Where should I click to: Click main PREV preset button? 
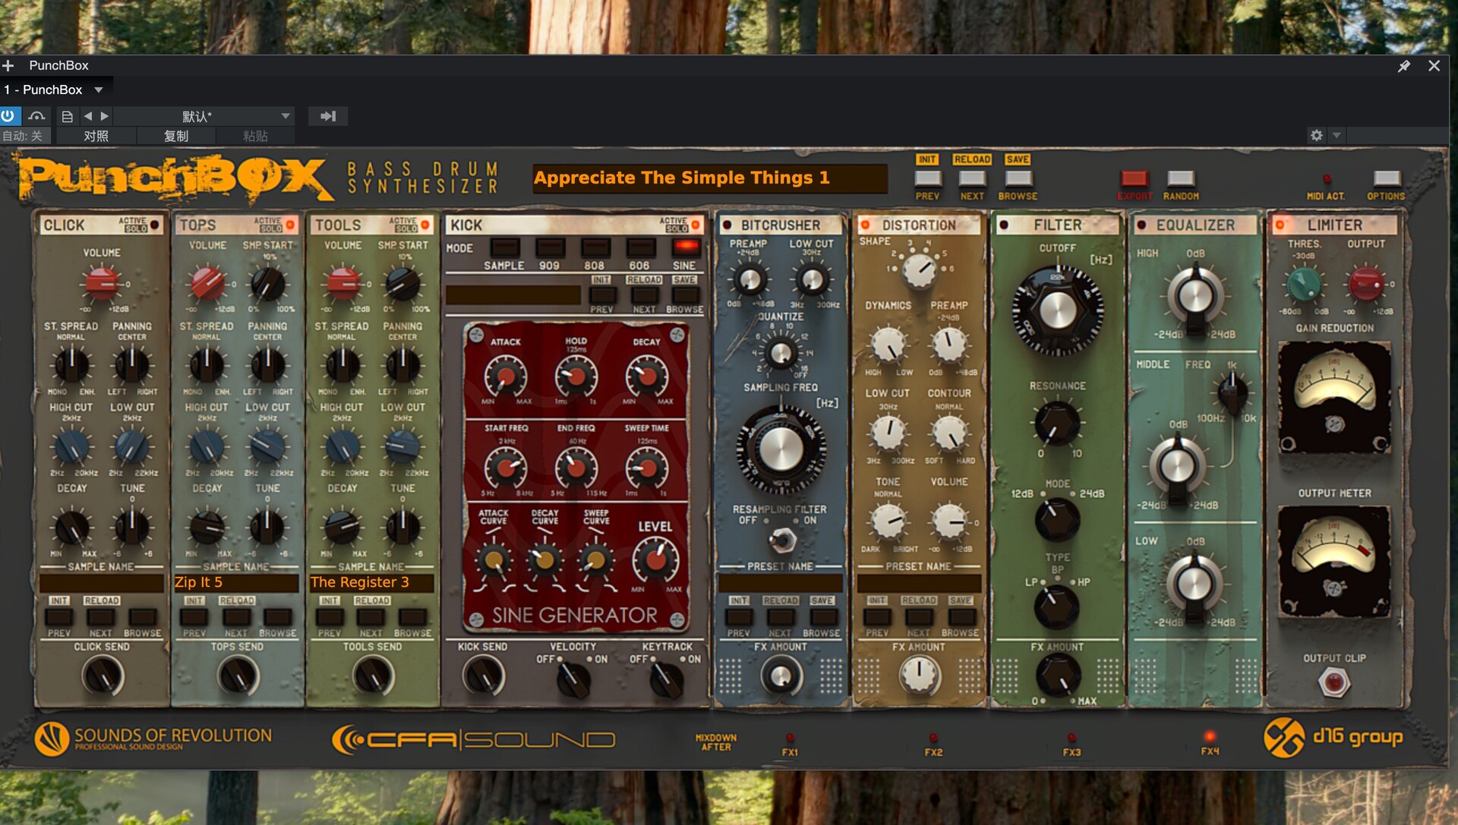coord(927,179)
